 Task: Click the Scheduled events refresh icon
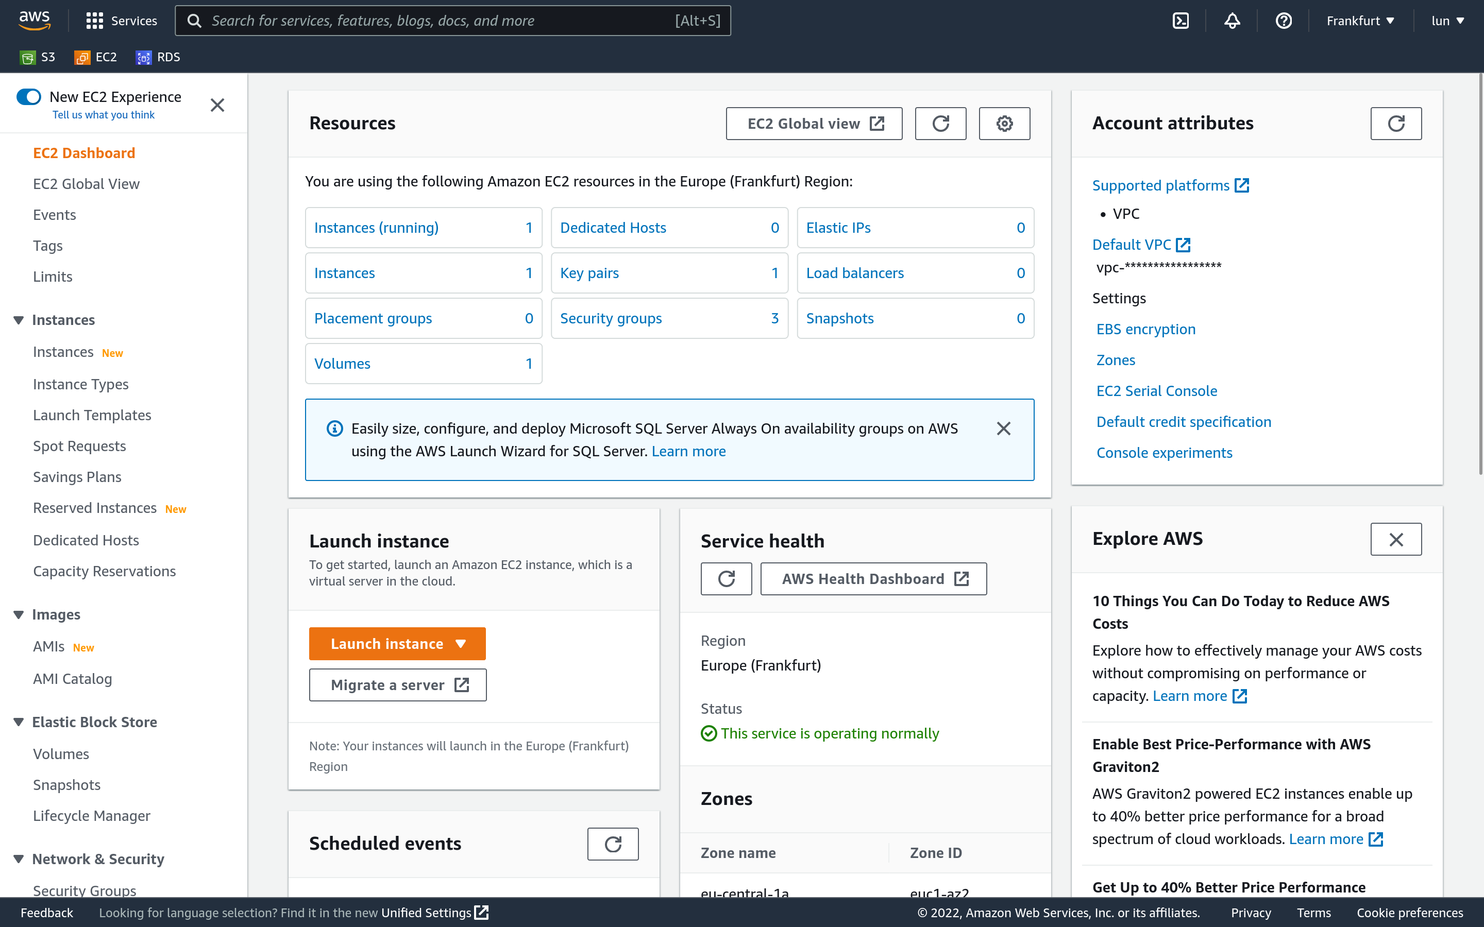pos(613,844)
